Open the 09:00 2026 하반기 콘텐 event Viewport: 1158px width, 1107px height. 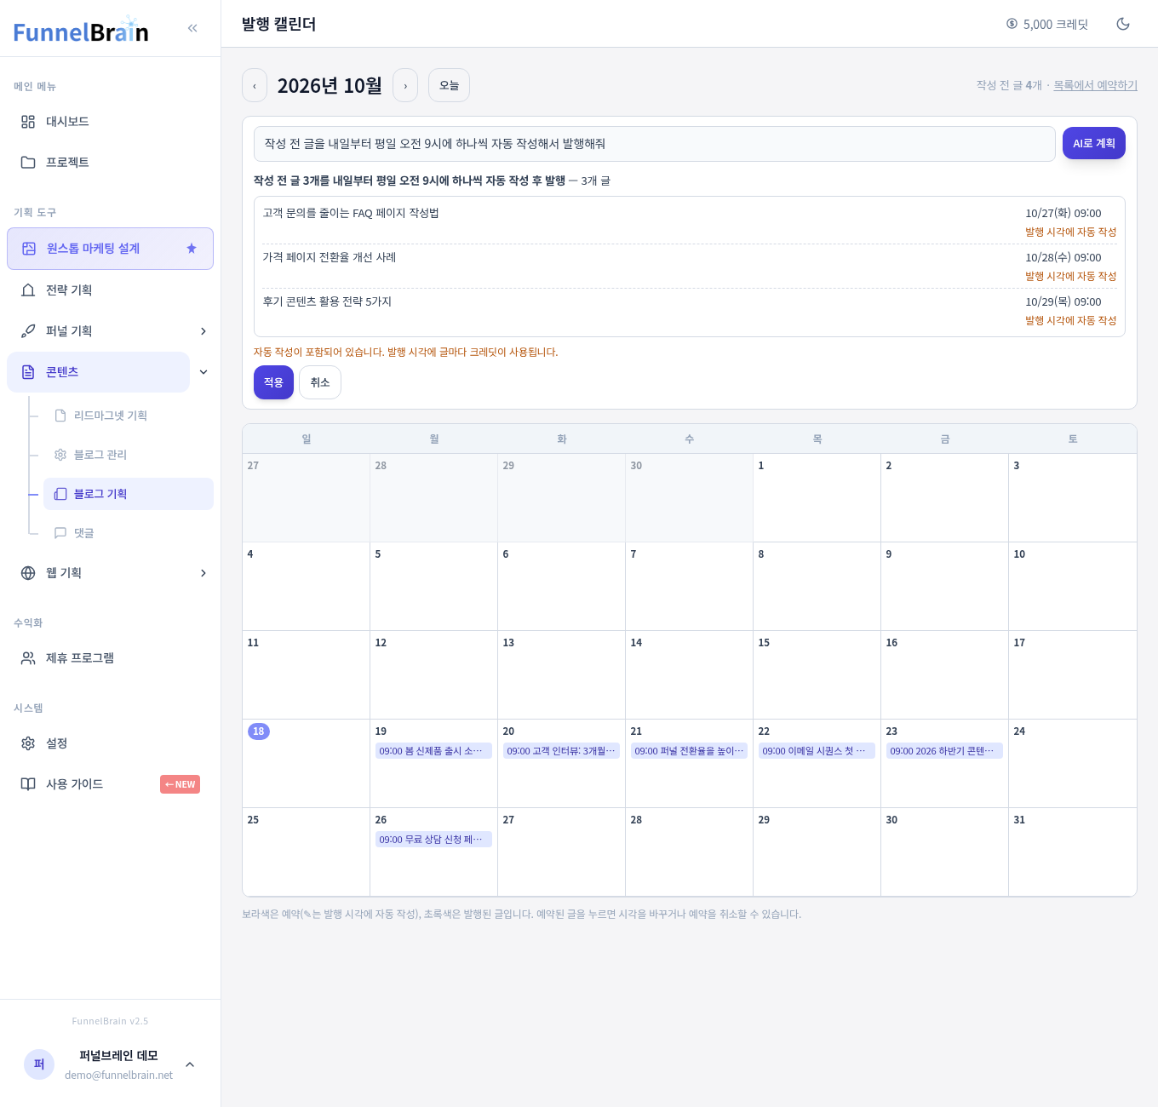point(944,751)
